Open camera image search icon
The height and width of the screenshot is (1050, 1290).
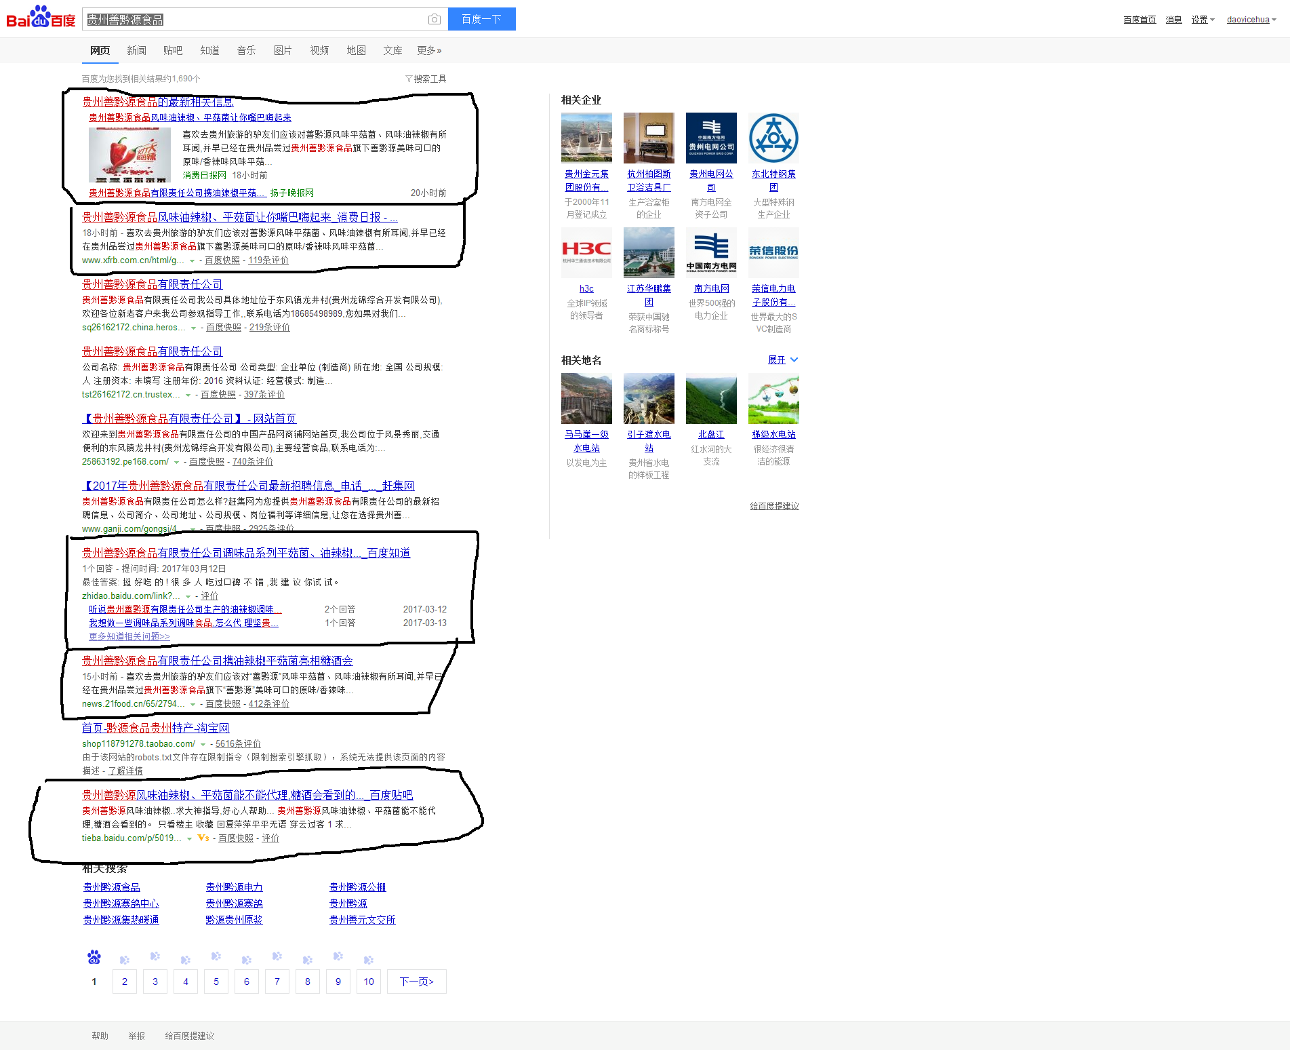click(x=435, y=20)
